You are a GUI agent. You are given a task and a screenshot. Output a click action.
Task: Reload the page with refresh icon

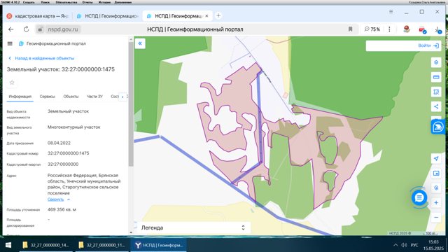pos(26,29)
